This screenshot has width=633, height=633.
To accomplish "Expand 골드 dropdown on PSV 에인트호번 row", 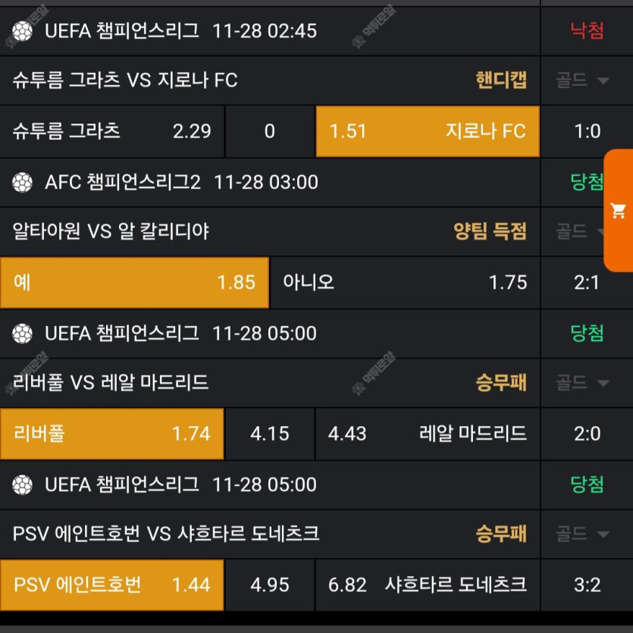I will pos(582,534).
